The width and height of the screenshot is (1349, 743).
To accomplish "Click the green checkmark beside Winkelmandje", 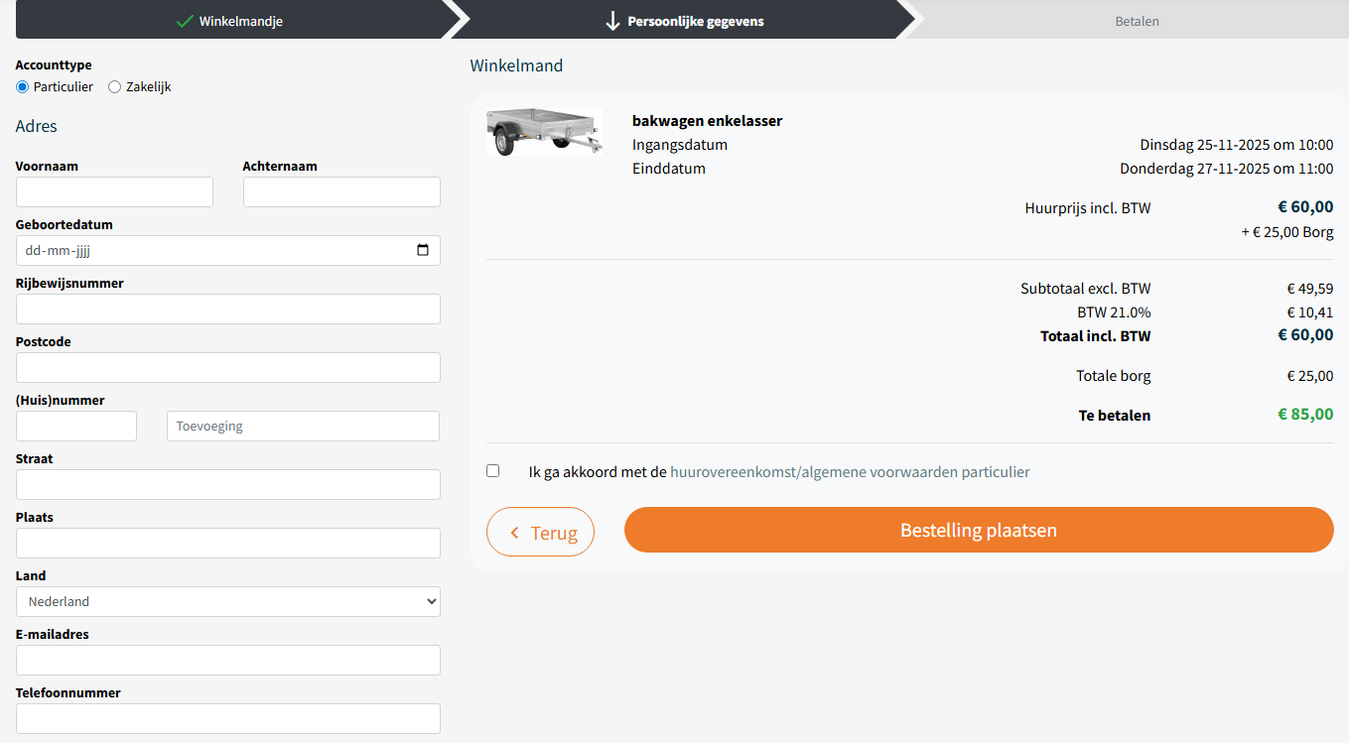I will click(184, 21).
